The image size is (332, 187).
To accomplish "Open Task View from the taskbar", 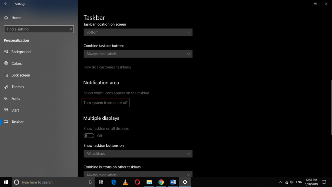I will click(101, 182).
